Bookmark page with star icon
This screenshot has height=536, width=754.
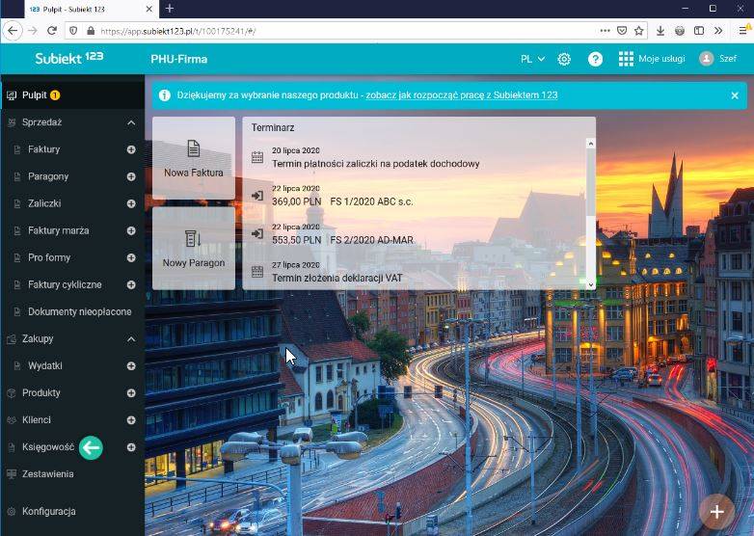[638, 31]
